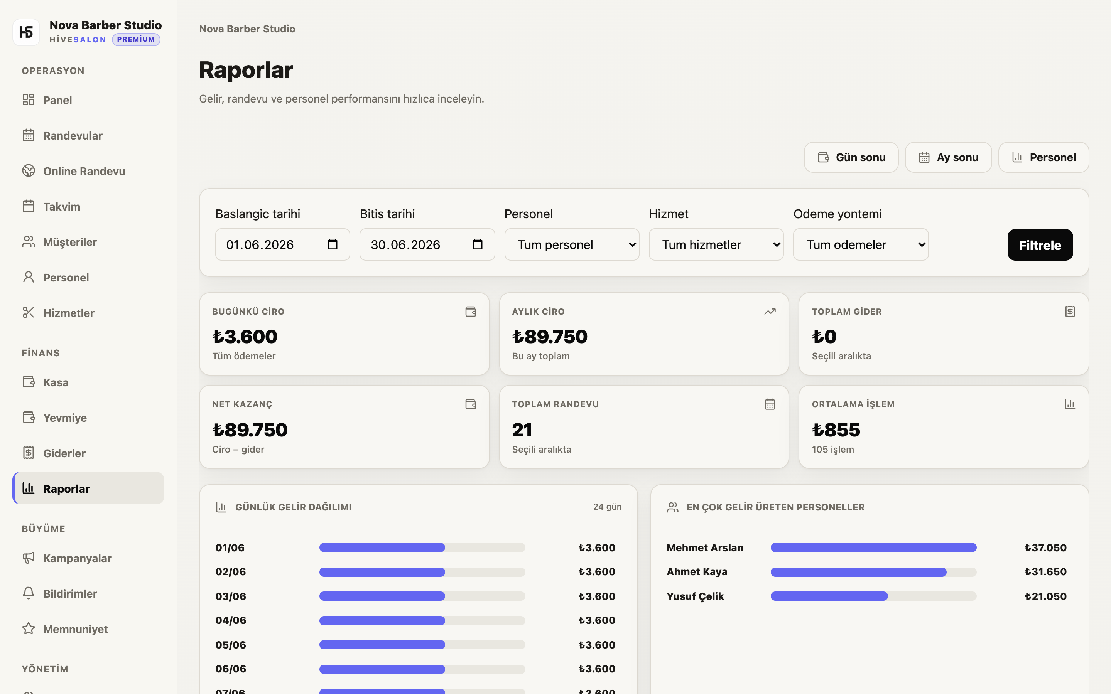1111x694 pixels.
Task: Expand the Tum personel dropdown
Action: coord(572,245)
